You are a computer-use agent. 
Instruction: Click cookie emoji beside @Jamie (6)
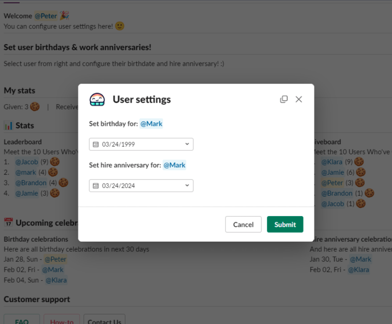(x=361, y=172)
